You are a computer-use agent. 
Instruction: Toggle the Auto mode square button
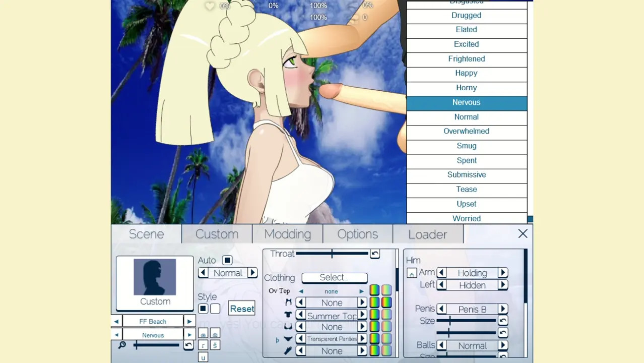[227, 260]
